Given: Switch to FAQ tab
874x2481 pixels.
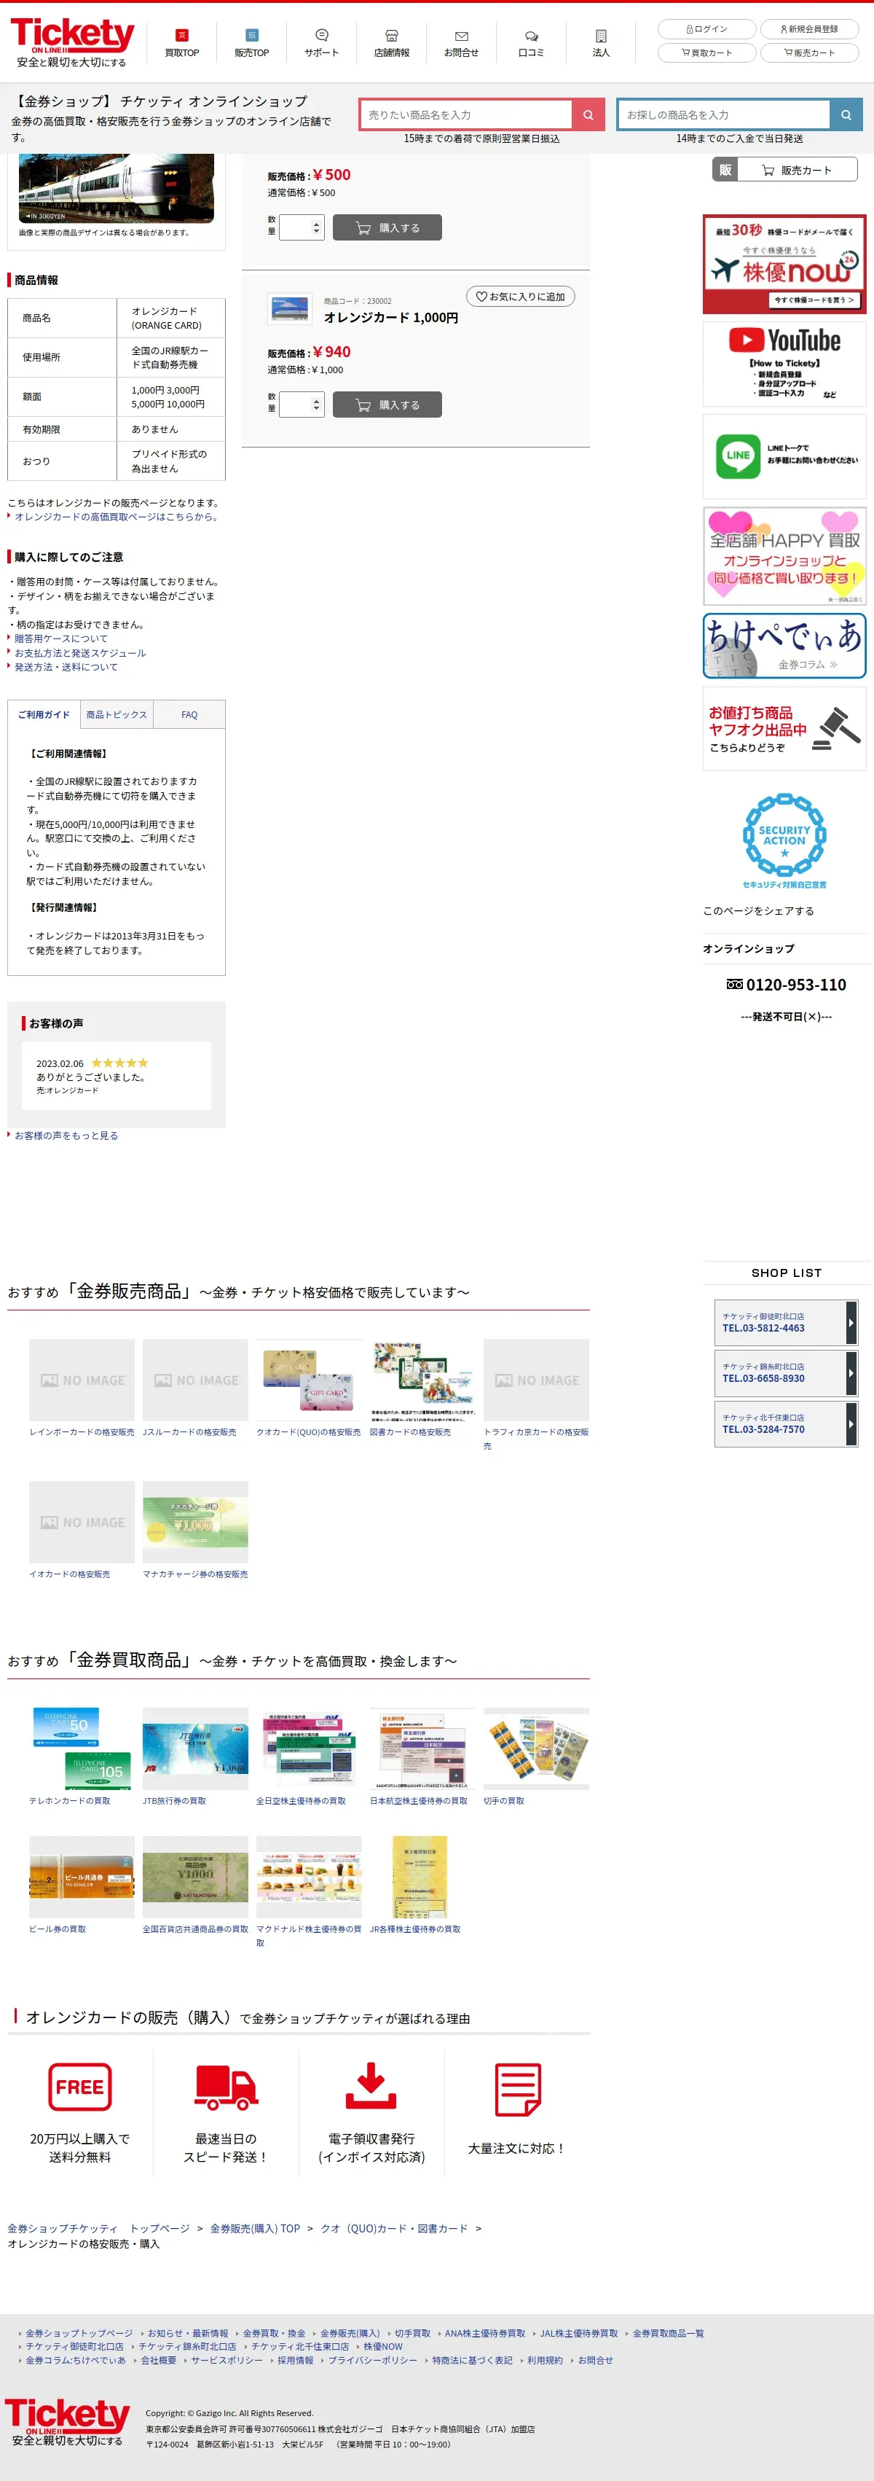Looking at the screenshot, I should point(189,714).
